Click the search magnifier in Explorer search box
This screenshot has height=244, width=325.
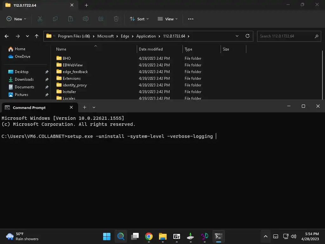point(316,36)
